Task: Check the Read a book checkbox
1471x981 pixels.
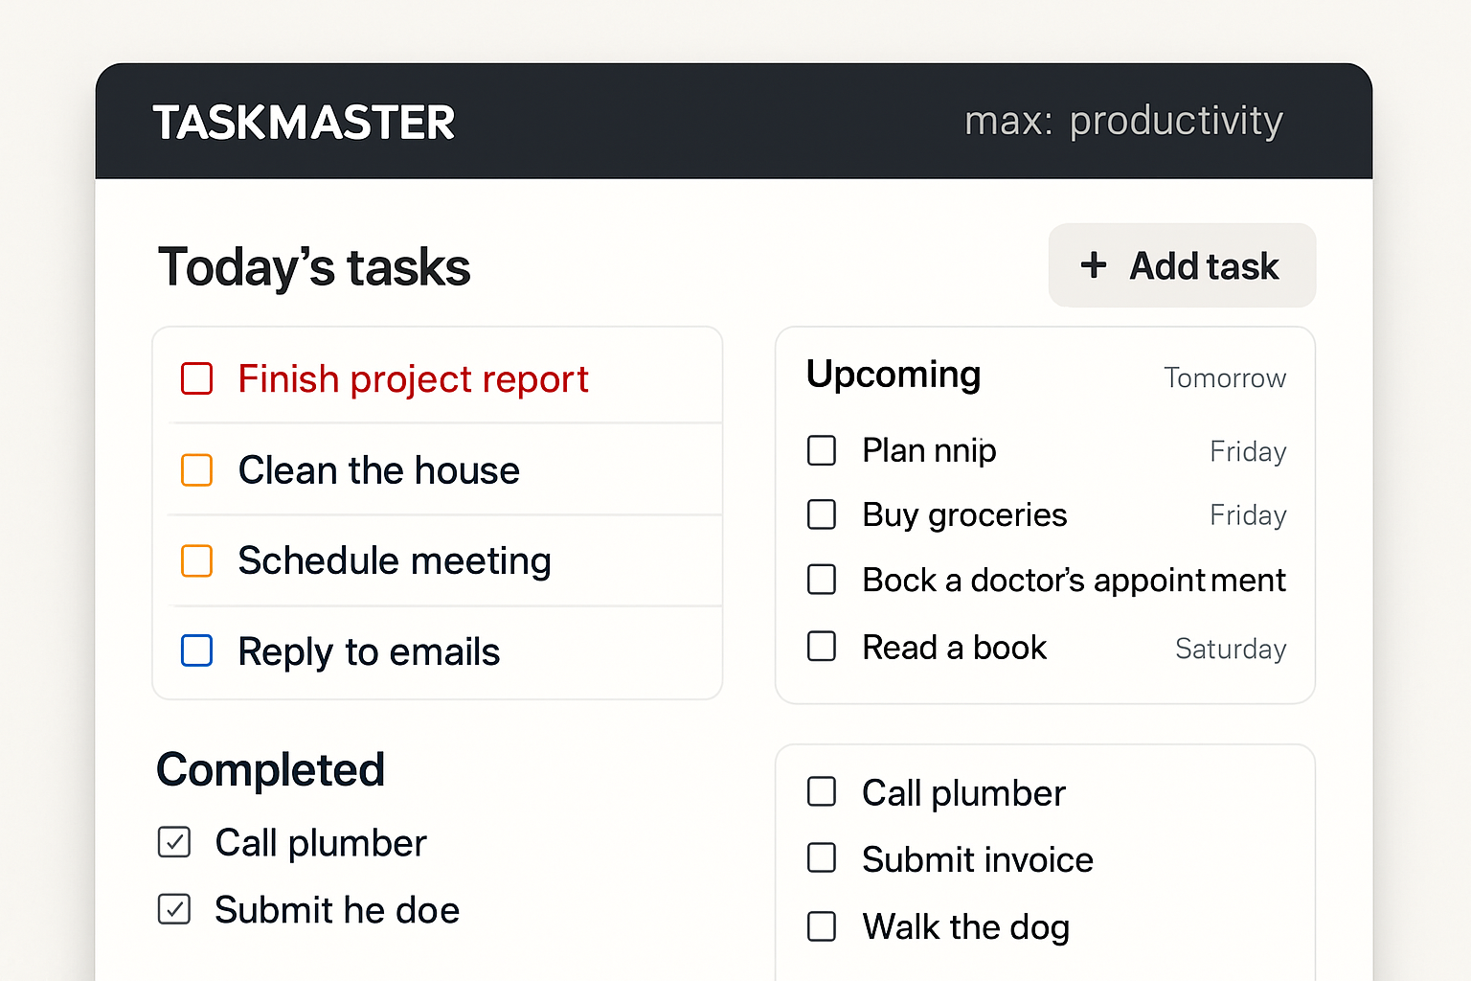Action: point(822,647)
